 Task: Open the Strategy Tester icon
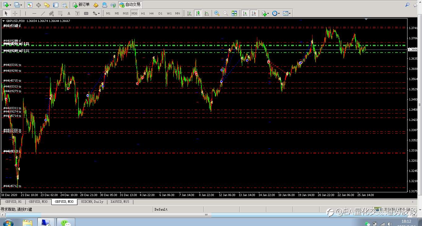[x=64, y=5]
